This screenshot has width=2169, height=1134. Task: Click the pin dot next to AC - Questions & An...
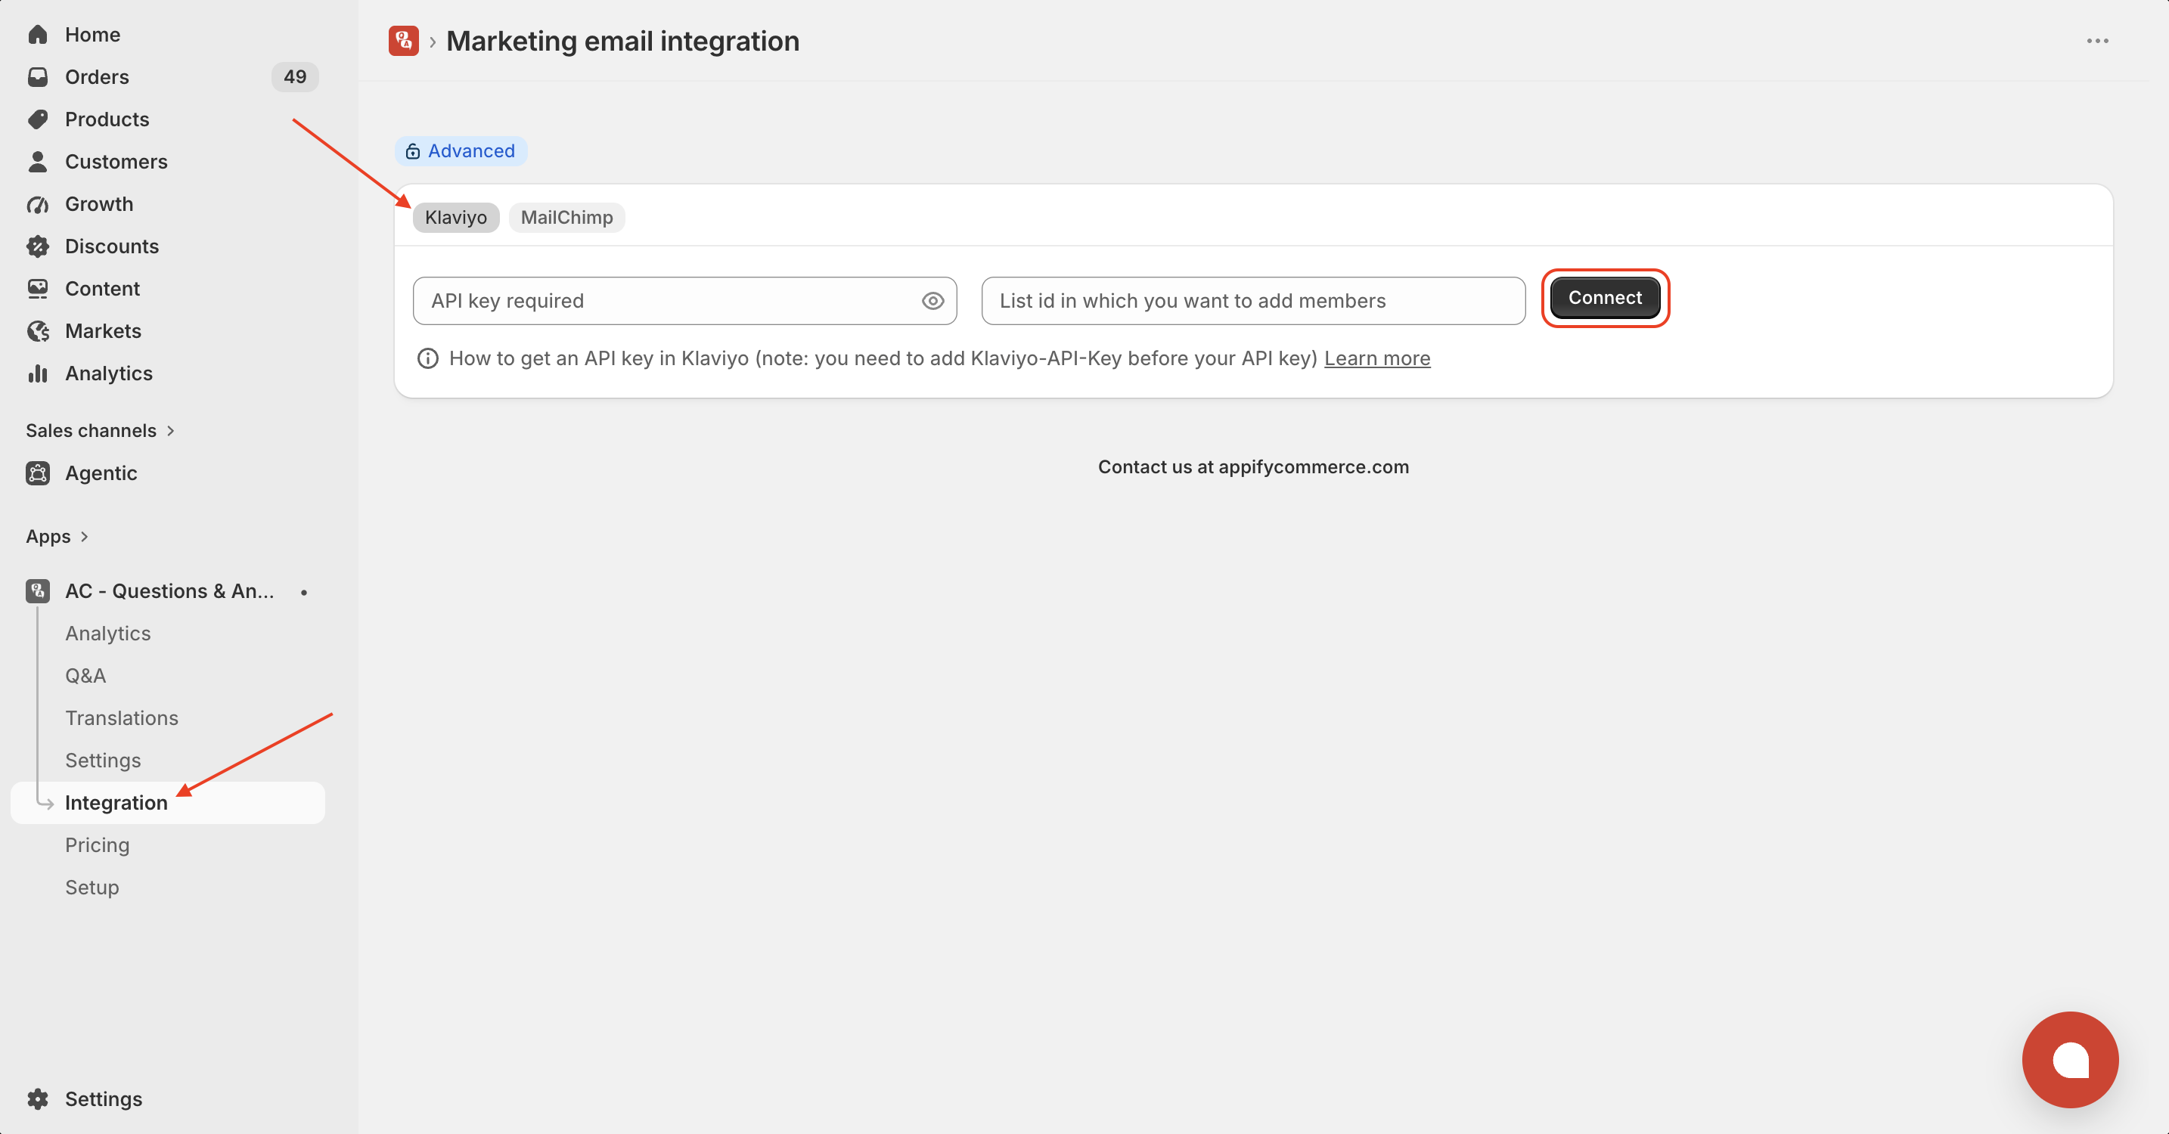[x=304, y=592]
